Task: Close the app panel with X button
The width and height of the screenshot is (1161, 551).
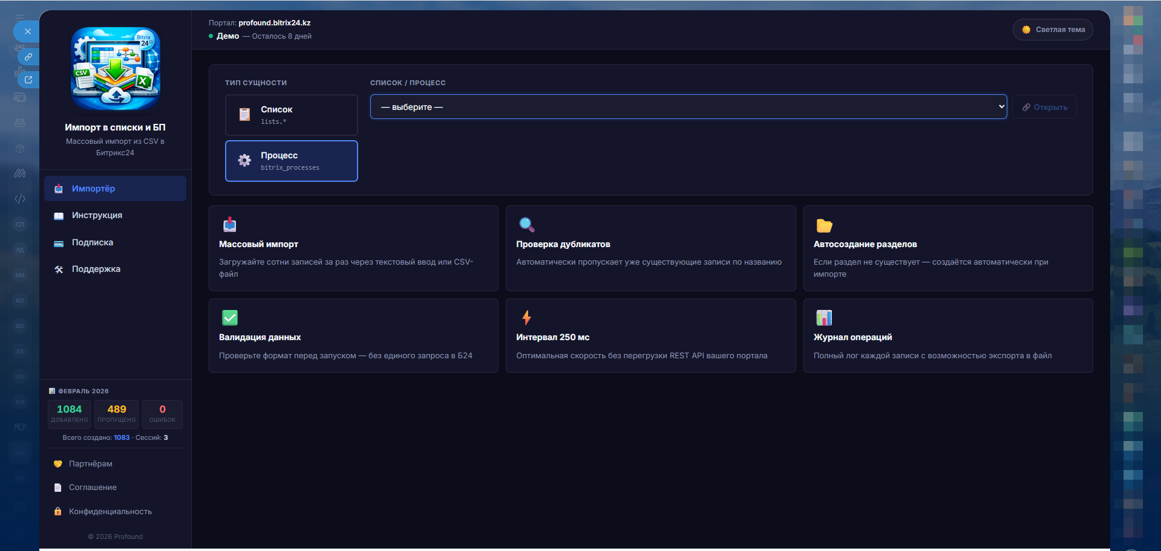Action: 27,31
